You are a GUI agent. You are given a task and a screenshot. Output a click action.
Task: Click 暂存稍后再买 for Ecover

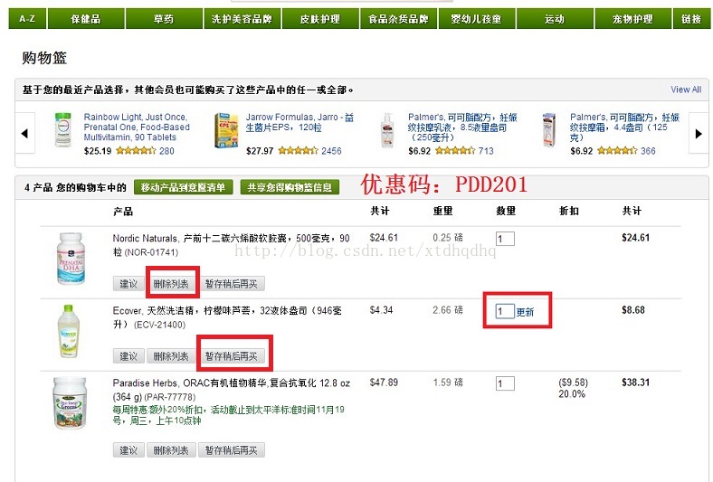click(x=232, y=356)
